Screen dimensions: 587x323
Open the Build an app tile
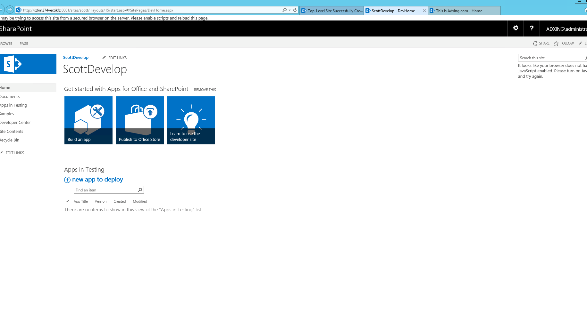[88, 120]
